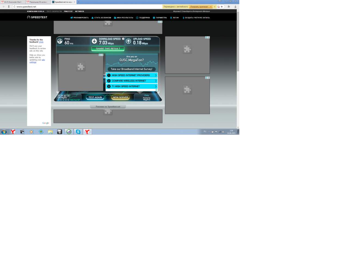Close the top banner ad
Image resolution: width=344 pixels, height=279 pixels.
[x=161, y=22]
